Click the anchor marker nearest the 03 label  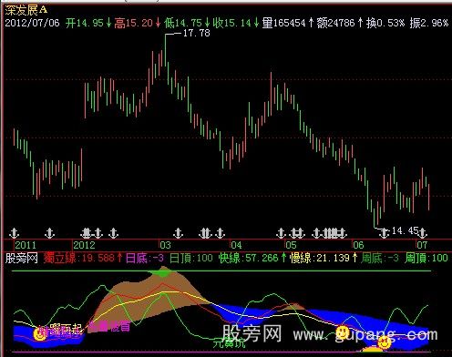point(179,233)
